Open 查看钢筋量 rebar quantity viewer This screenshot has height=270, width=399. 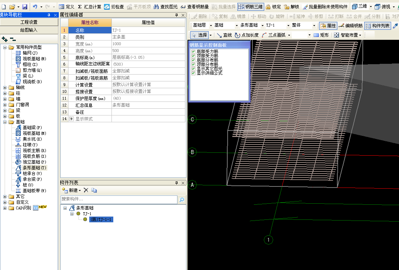click(x=195, y=7)
